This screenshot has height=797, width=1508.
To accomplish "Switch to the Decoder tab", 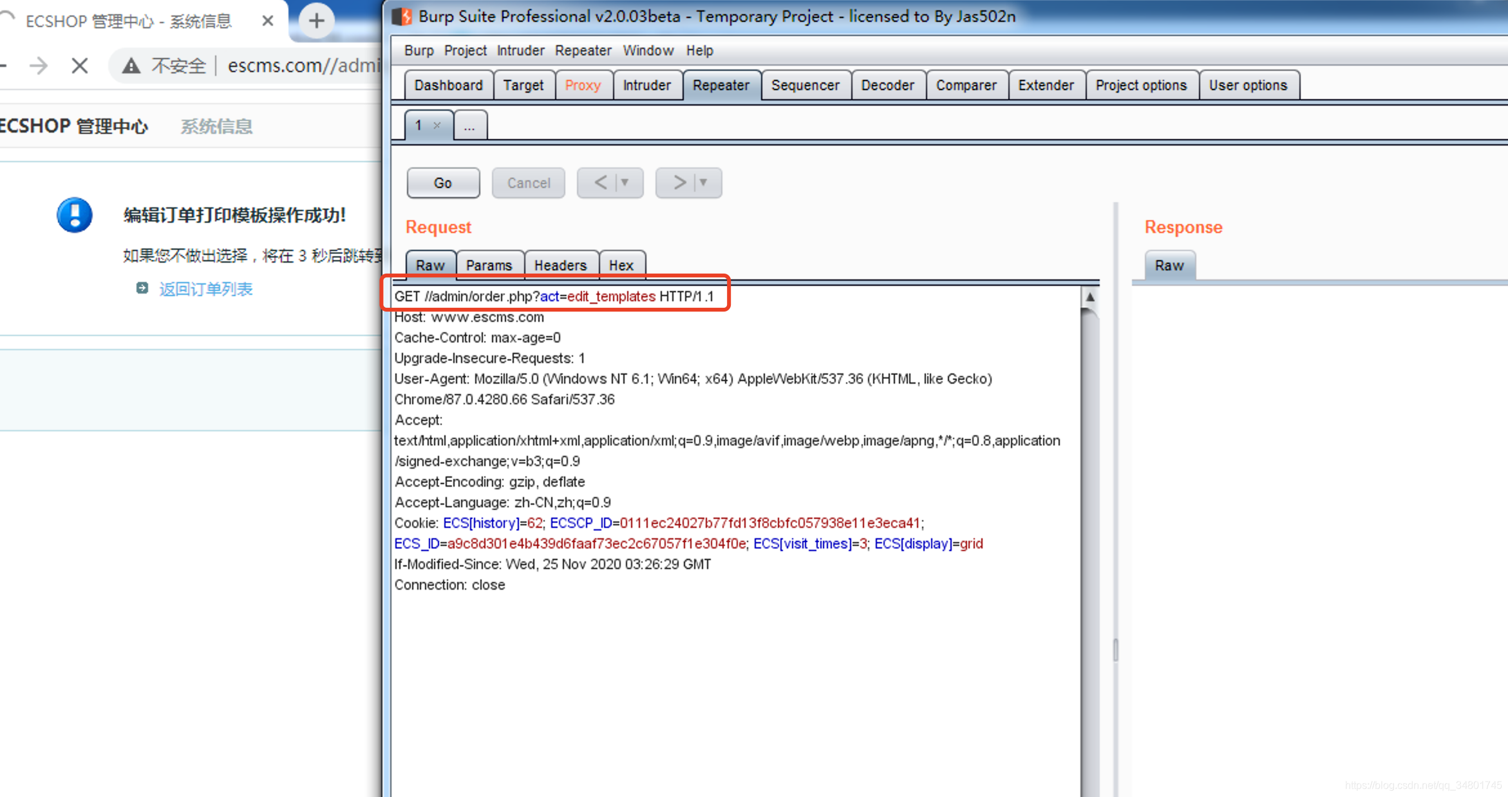I will coord(888,85).
